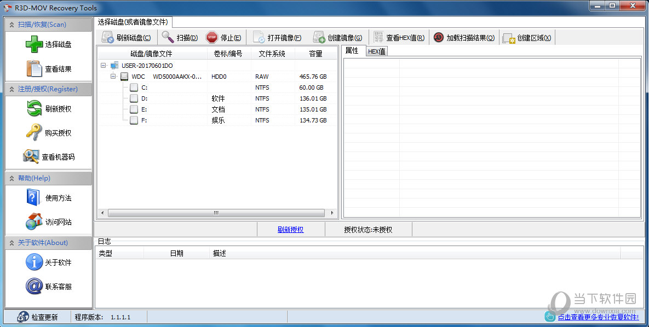
Task: Collapse the 扫描/恢复(Scan) sidebar section
Action: (12, 25)
